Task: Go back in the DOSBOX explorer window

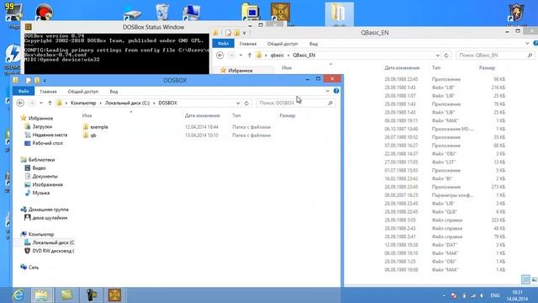Action: pyautogui.click(x=20, y=103)
